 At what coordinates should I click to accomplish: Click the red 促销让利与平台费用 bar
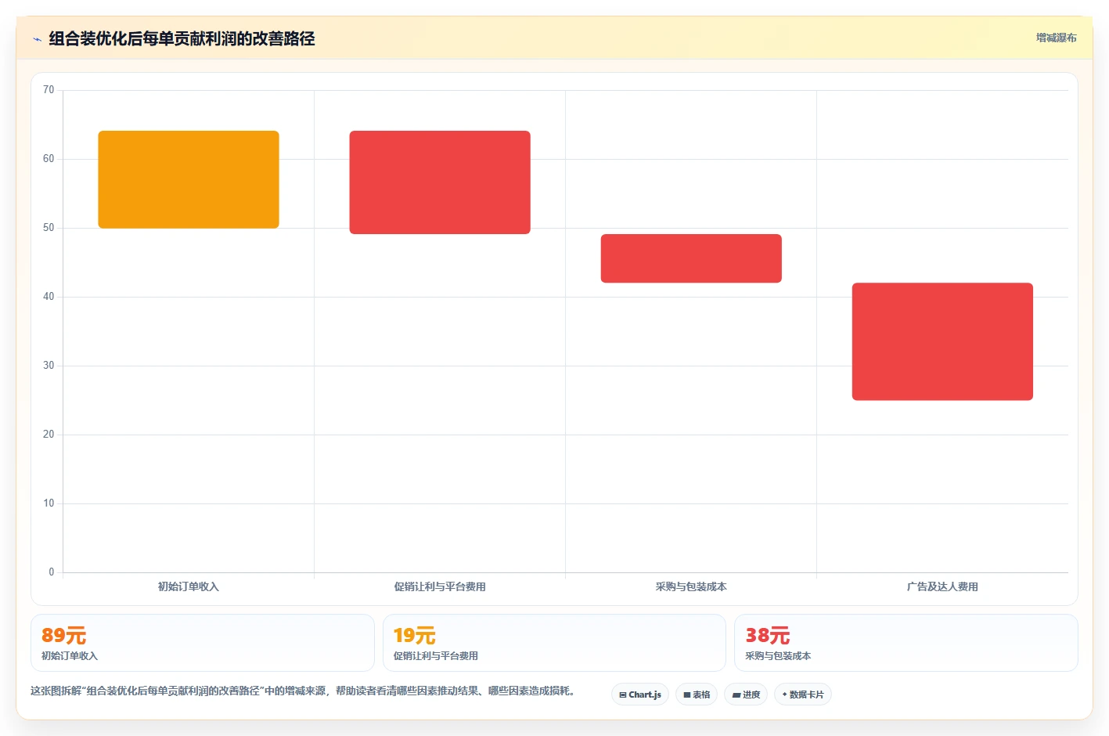[x=440, y=182]
